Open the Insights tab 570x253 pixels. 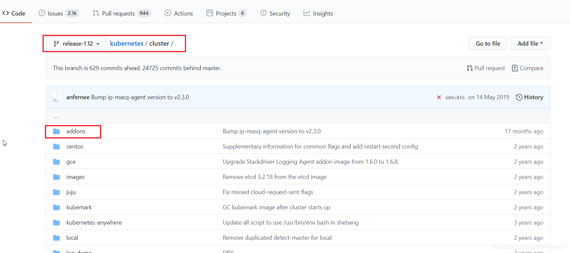point(318,13)
